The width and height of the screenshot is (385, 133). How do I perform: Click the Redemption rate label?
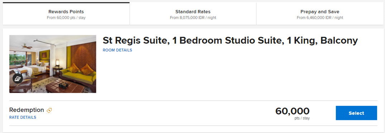(x=27, y=110)
